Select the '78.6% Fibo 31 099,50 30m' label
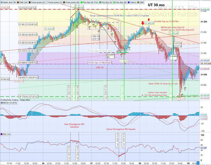This screenshot has height=165, width=211. point(100,63)
